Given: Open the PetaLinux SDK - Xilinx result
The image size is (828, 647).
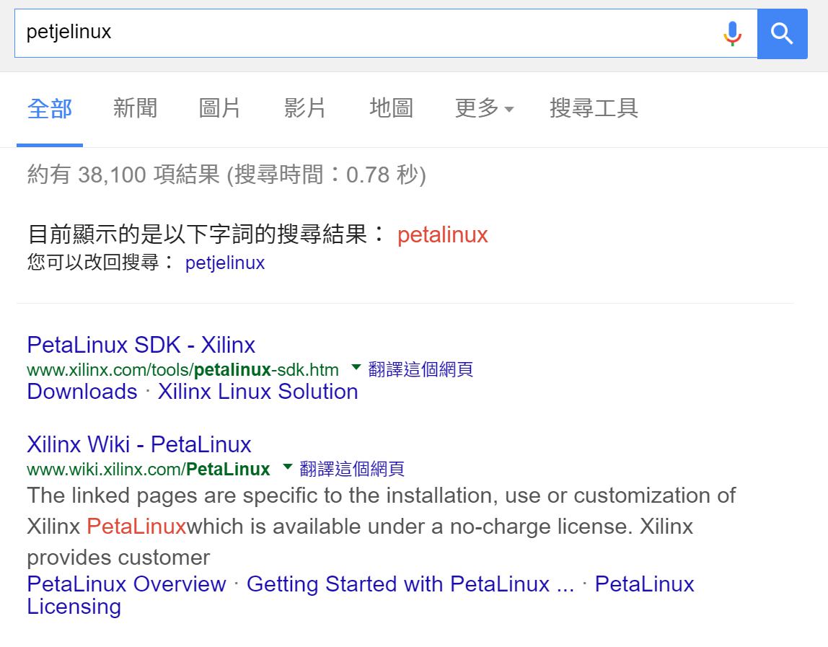Looking at the screenshot, I should point(141,345).
